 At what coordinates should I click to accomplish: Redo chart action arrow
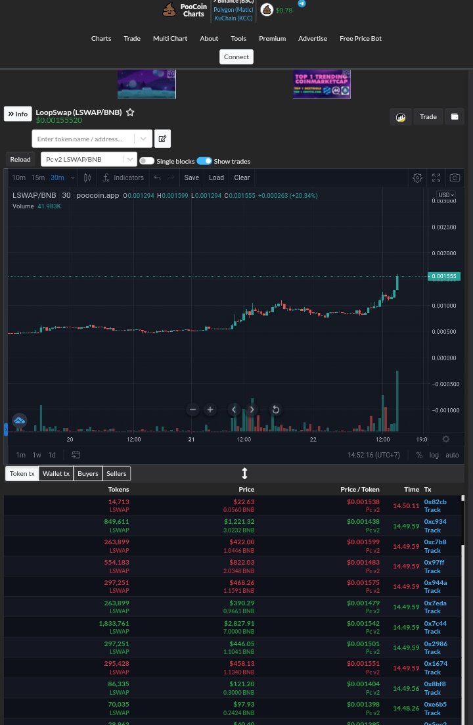171,177
